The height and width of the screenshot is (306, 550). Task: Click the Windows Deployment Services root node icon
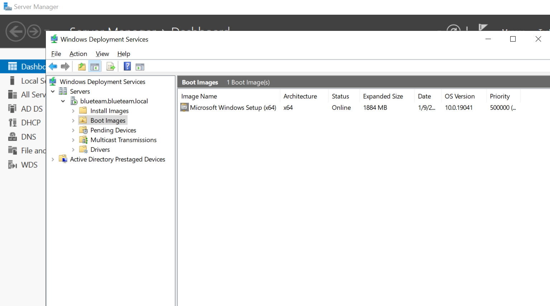pyautogui.click(x=53, y=81)
